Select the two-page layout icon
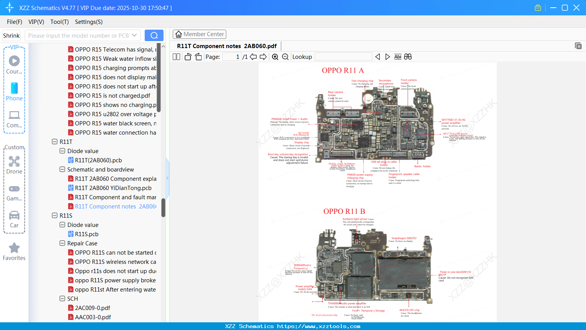Viewport: 586px width, 330px height. [176, 57]
